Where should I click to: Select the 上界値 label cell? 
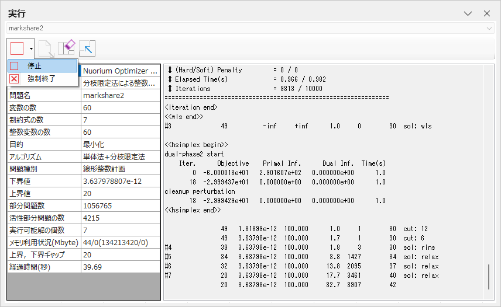pyautogui.click(x=44, y=193)
